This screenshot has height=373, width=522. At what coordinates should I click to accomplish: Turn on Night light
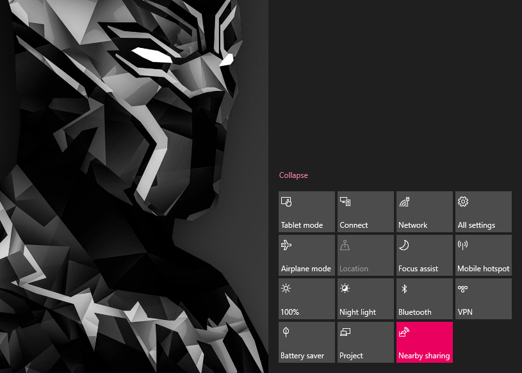(x=366, y=299)
